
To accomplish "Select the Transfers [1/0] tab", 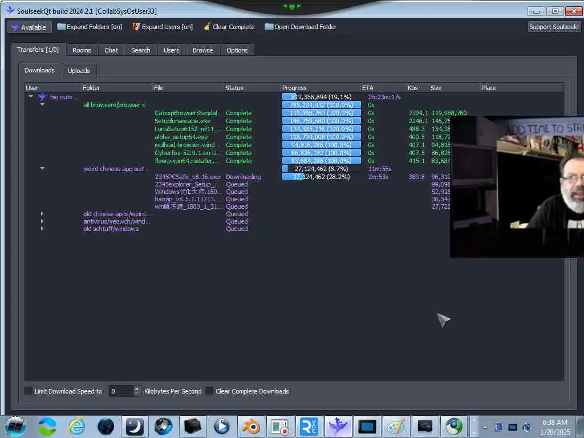I will pyautogui.click(x=38, y=50).
